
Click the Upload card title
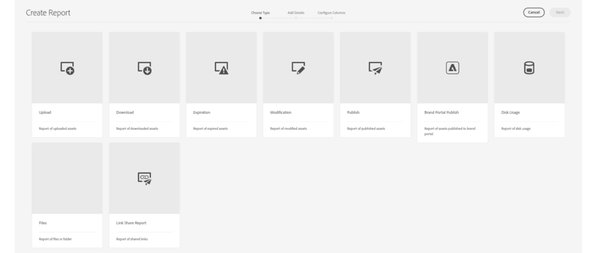(x=45, y=112)
